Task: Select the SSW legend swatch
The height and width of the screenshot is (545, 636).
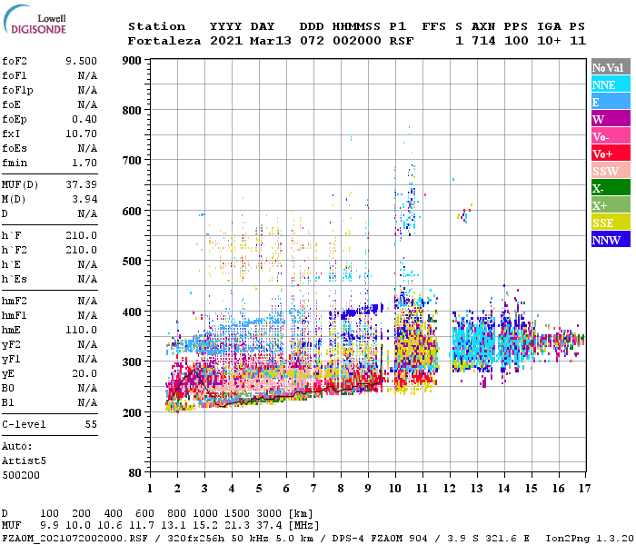Action: pos(611,171)
